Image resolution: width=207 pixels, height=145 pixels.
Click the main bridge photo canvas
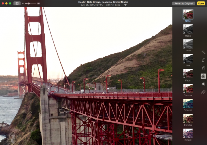(86, 76)
